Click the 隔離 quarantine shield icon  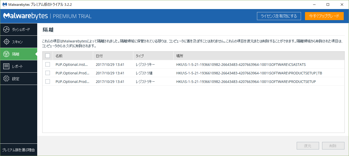(7, 54)
